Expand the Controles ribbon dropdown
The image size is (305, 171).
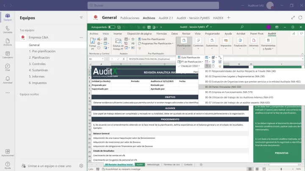pos(198,44)
